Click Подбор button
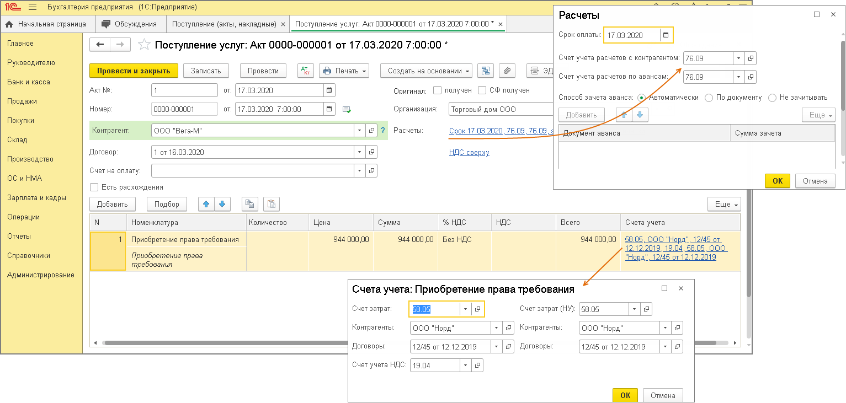 pos(167,204)
